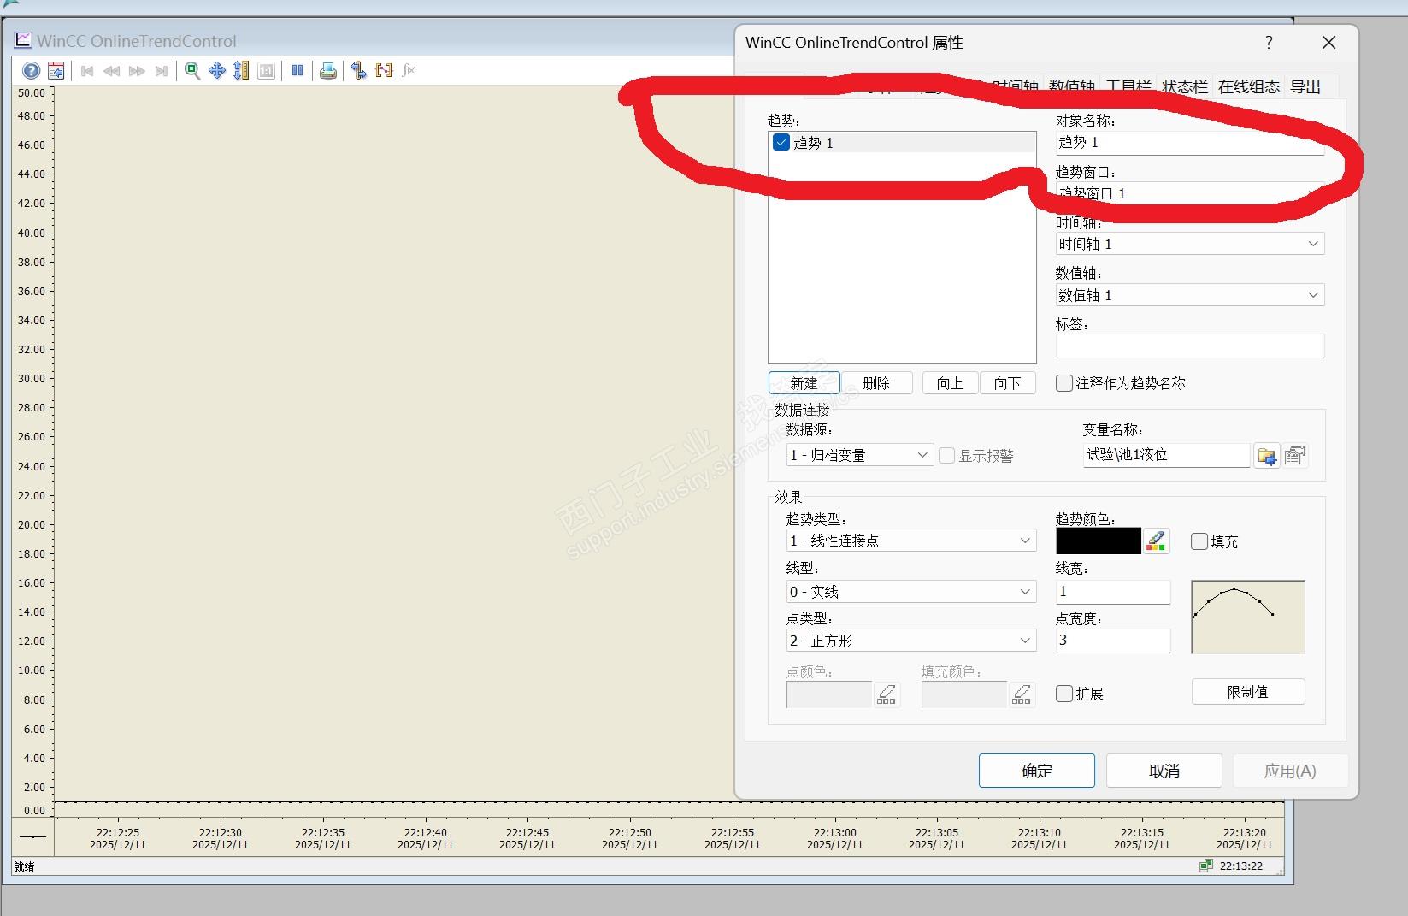Click the 应用(A) button

(x=1290, y=771)
